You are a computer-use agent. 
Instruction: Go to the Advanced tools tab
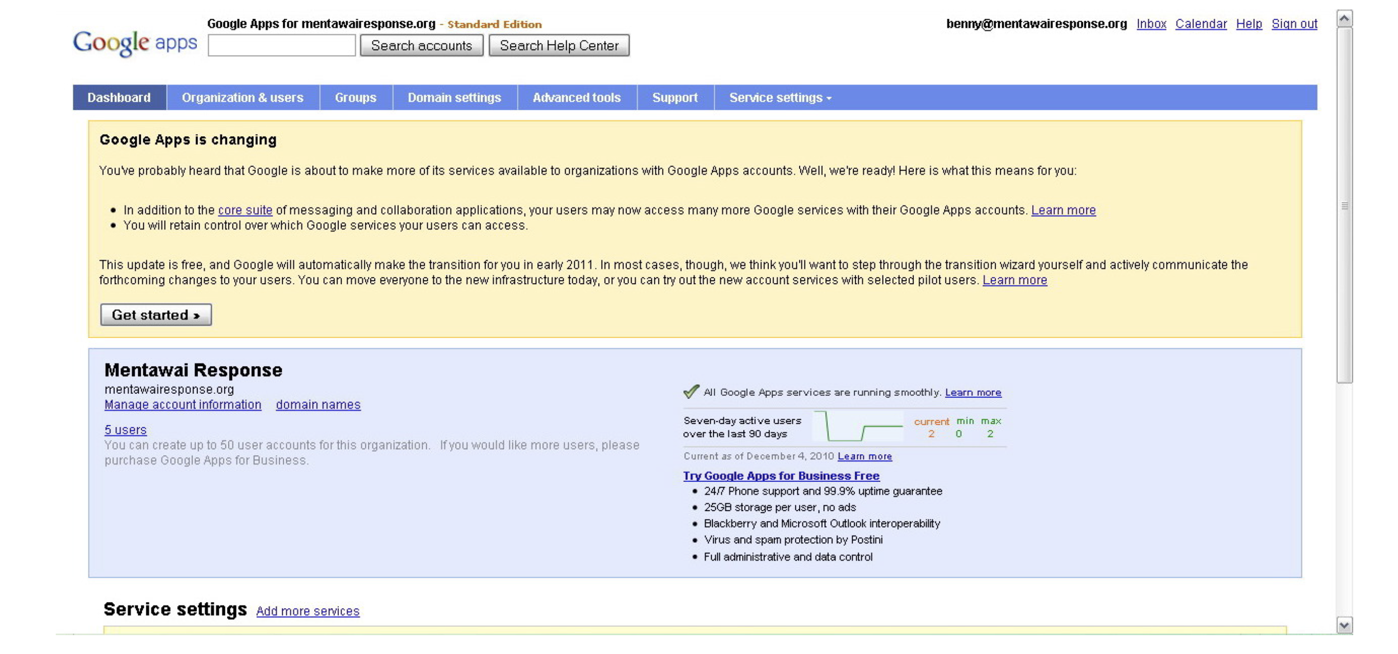577,98
